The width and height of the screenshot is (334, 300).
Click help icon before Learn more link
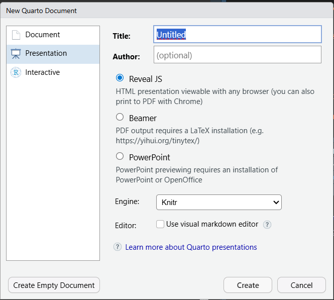pyautogui.click(x=118, y=247)
